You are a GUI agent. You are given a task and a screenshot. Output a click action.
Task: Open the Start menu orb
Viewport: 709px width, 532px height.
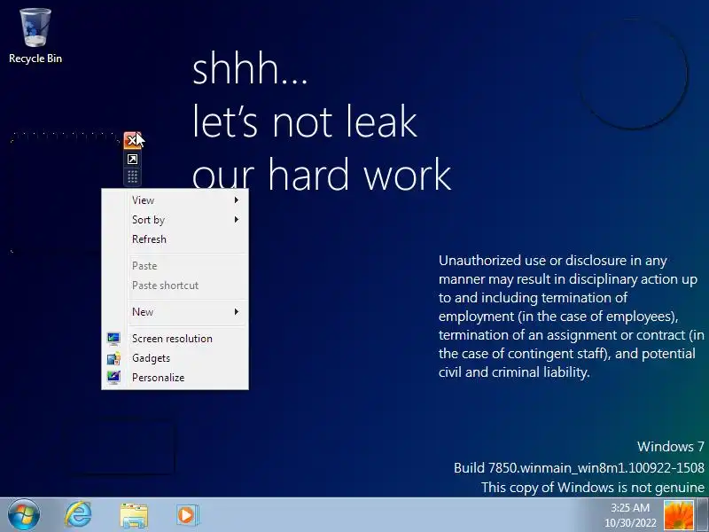point(24,515)
